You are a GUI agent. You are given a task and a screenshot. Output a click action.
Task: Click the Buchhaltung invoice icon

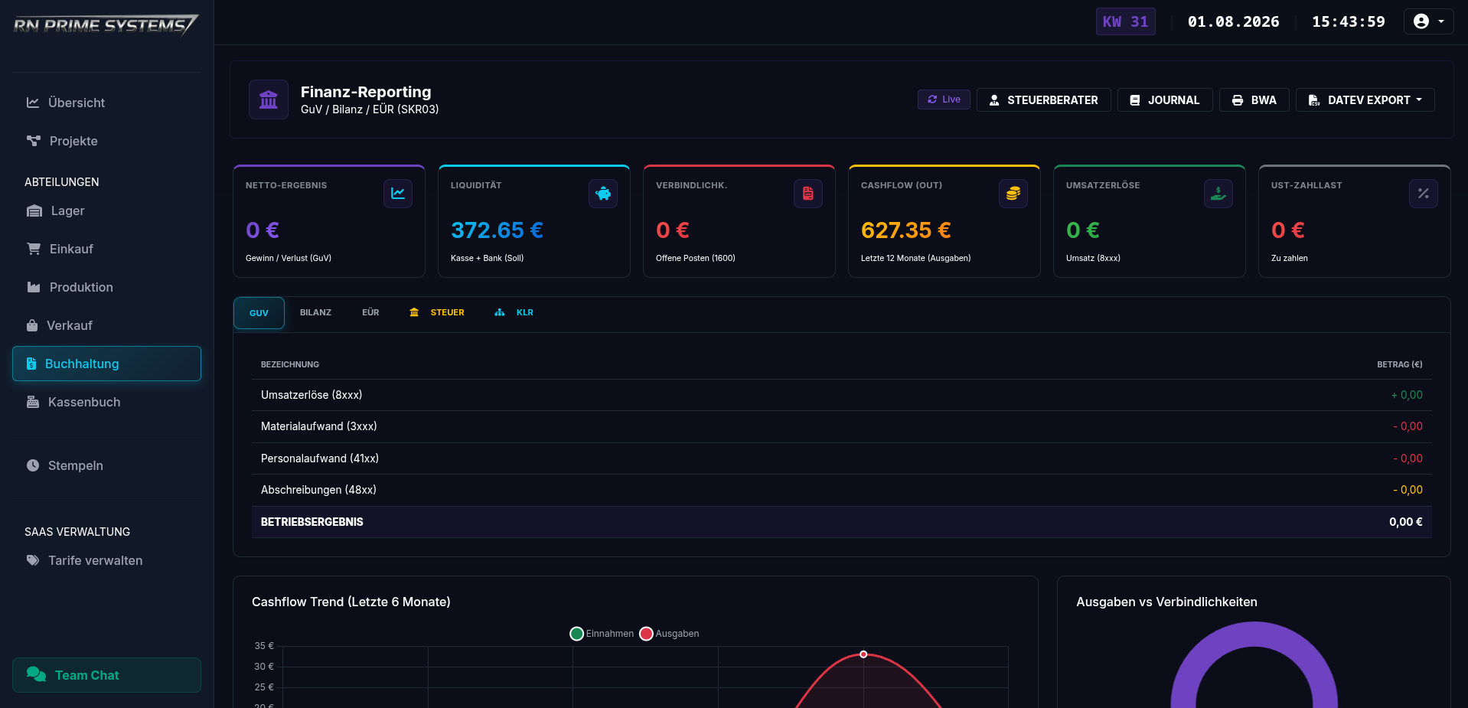pos(31,364)
